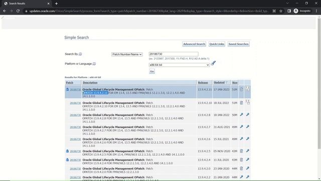
Task: Sort results by the Release column header
Action: pos(203,82)
